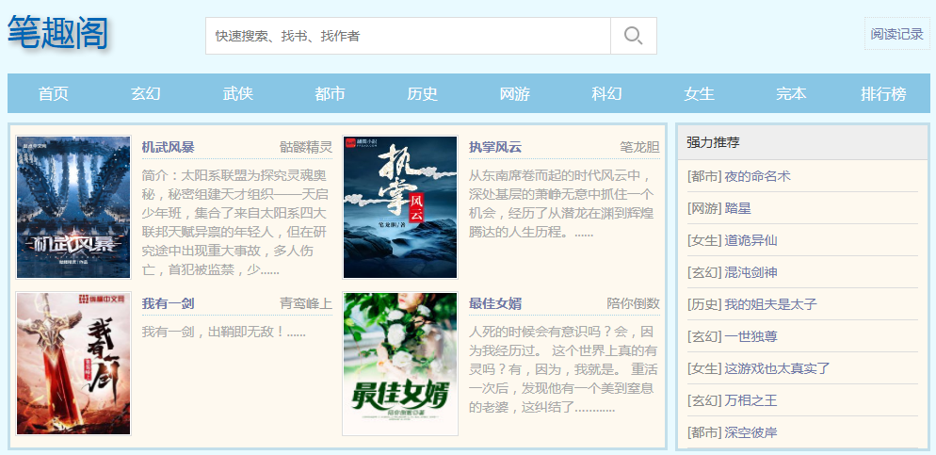Viewport: 936px width, 455px height.
Task: Open recommended book 夜的命名术
Action: (757, 177)
